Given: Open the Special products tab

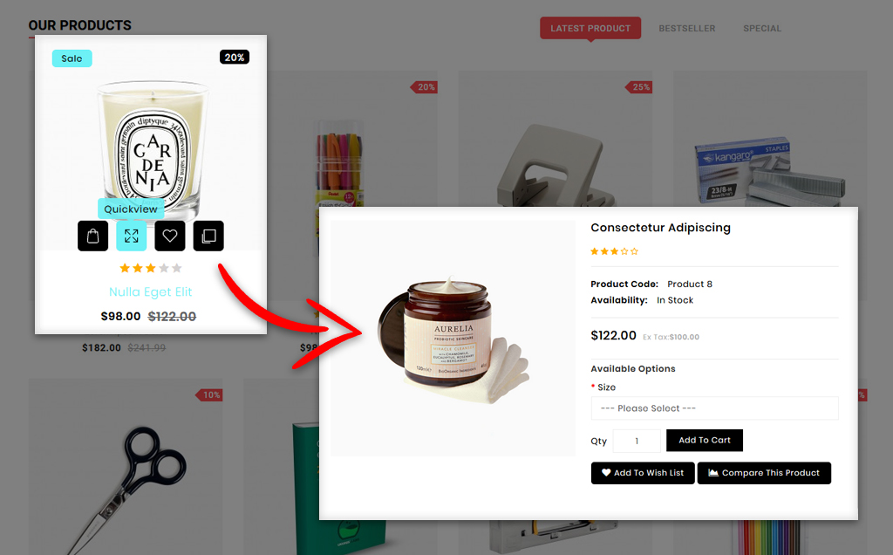Looking at the screenshot, I should 762,29.
